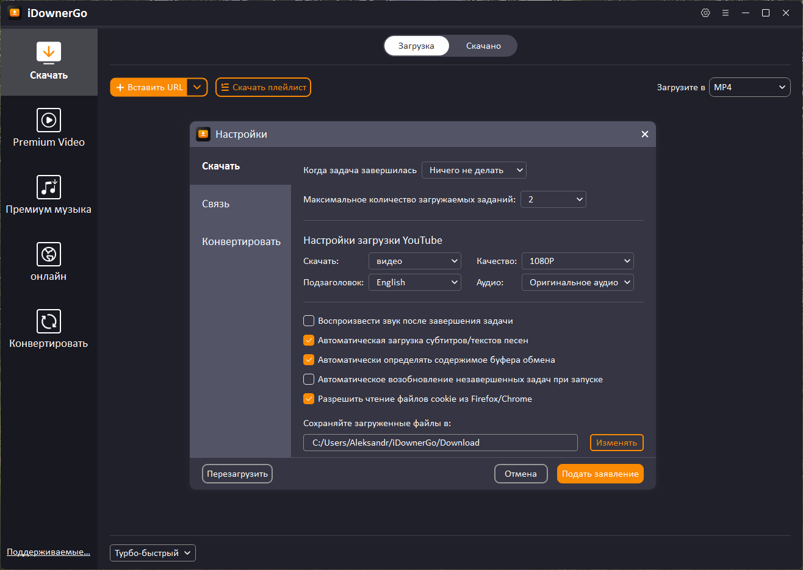
Task: Open the Премиум музыка music icon
Action: pos(49,187)
